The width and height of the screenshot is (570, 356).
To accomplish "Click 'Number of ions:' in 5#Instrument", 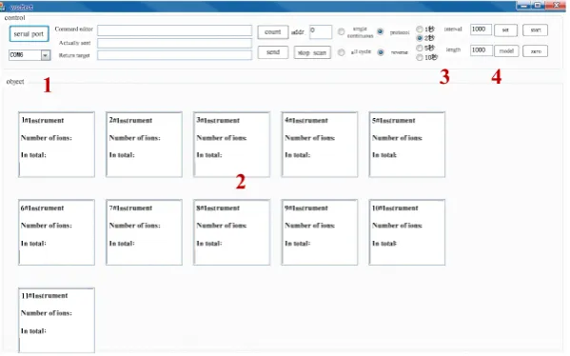I will tap(398, 138).
